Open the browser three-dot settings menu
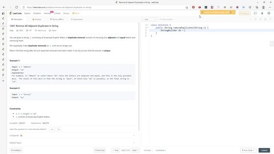This screenshot has width=274, height=154. 270,7
